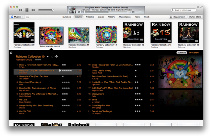The height and width of the screenshot is (138, 212).
Task: Skip to next track
Action: pyautogui.click(x=33, y=10)
